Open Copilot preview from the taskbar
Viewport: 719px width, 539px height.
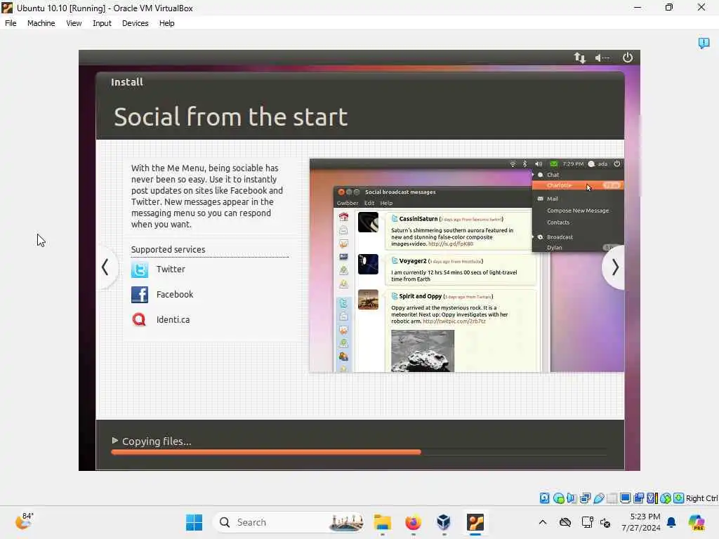click(x=697, y=522)
